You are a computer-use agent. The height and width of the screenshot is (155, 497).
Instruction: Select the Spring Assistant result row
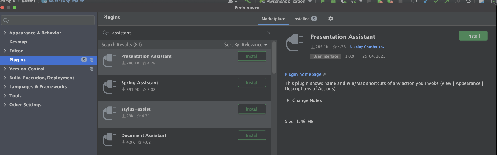(x=184, y=88)
